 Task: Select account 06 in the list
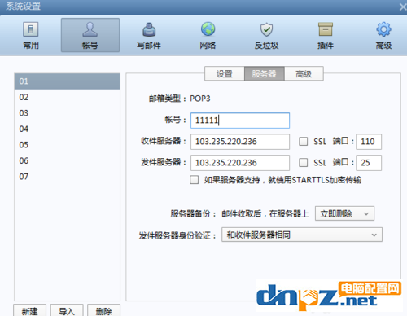click(67, 160)
